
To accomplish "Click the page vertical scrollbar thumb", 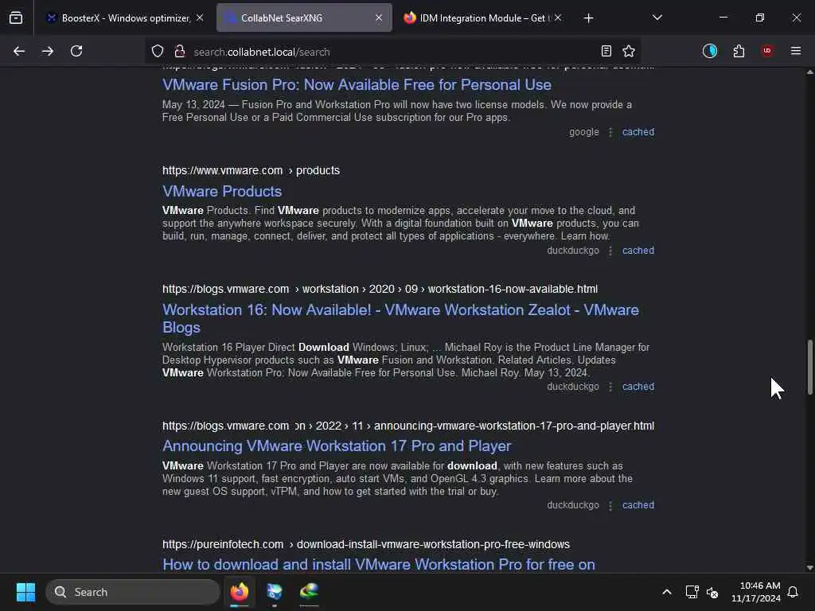I will 809,368.
